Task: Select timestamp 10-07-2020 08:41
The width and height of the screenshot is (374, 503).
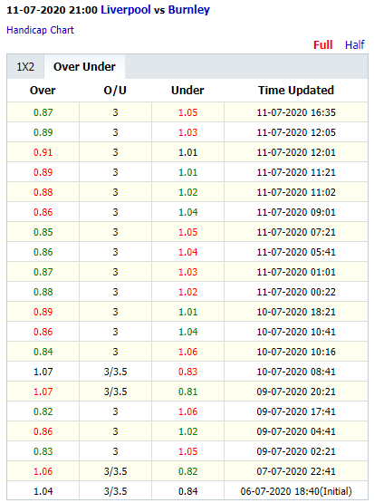Action: (x=296, y=372)
